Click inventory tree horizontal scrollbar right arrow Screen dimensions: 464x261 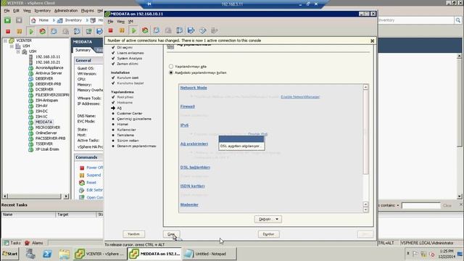(66, 196)
